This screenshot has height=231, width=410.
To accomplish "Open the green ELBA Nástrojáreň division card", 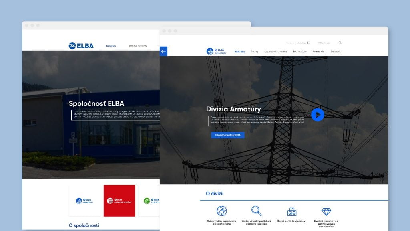I will coord(149,201).
